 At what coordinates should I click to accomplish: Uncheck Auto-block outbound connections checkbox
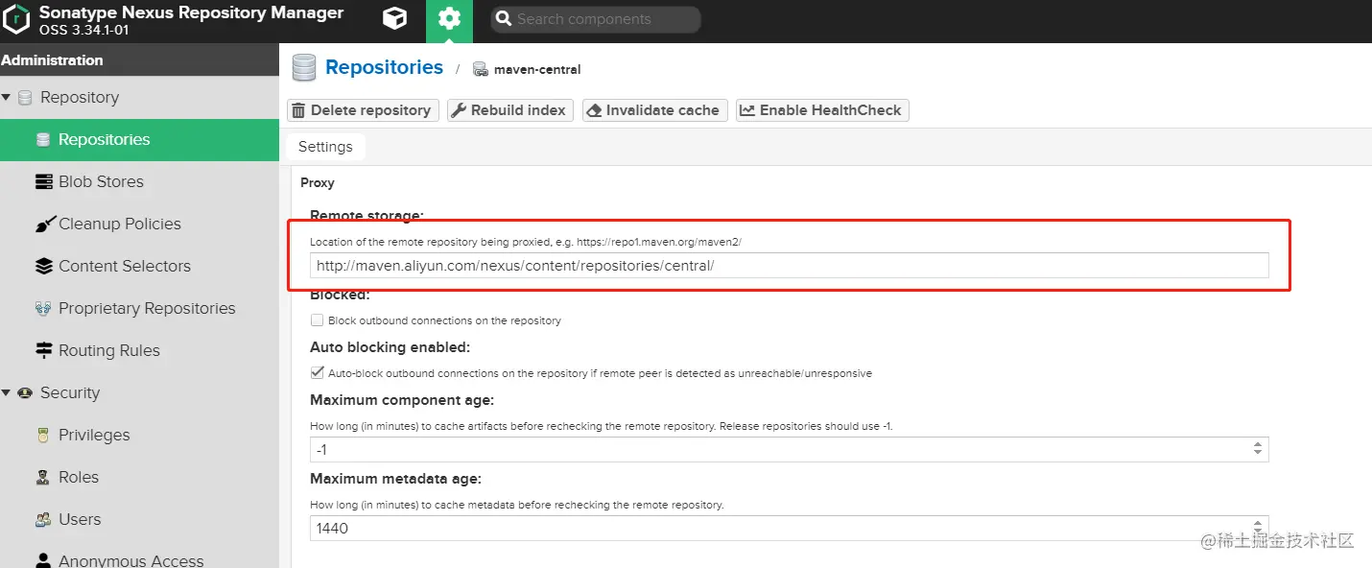[318, 372]
